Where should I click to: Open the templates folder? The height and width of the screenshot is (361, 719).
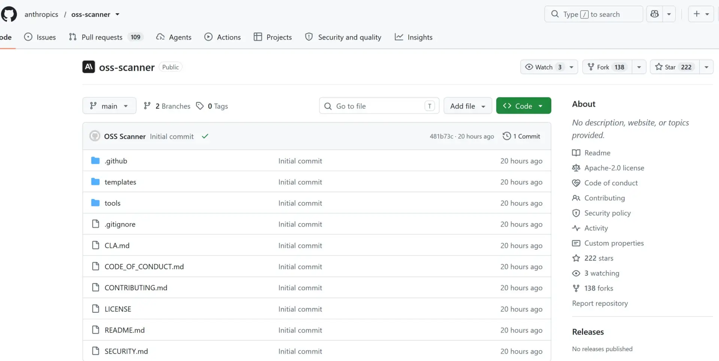pos(121,182)
